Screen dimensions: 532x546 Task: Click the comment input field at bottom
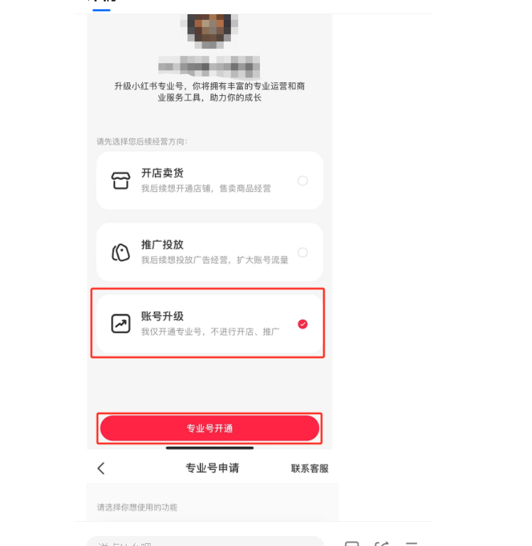[205, 542]
